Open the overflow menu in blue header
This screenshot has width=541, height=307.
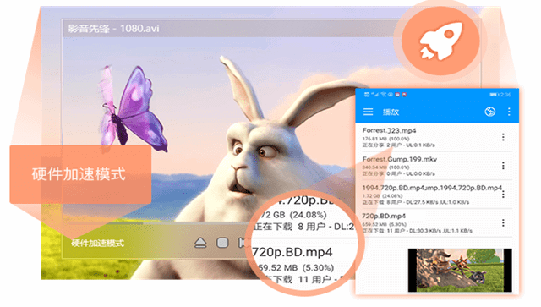click(x=509, y=112)
